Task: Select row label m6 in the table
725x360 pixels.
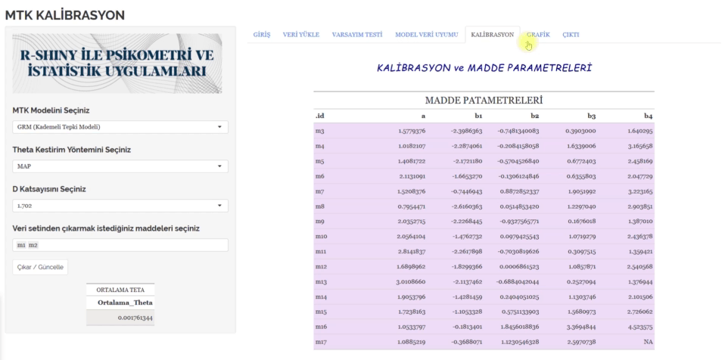Action: click(x=319, y=176)
